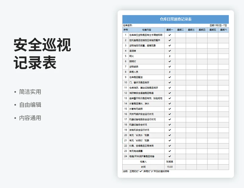Click the table title 仓库日常巡查记录表
Image resolution: width=244 pixels, height=188 pixels.
coord(176,19)
